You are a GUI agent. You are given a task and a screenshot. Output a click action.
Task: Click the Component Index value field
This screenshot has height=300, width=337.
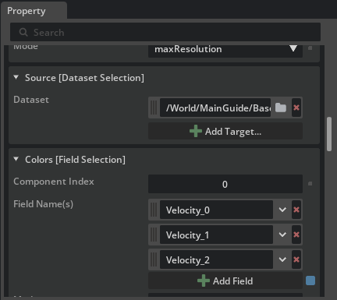coord(225,184)
